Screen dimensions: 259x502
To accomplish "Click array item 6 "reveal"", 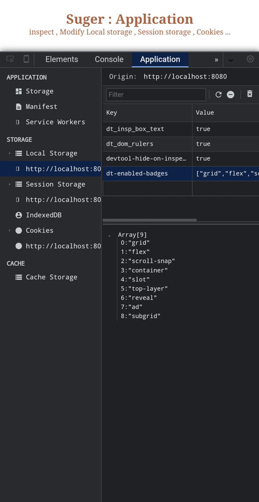I will (139, 298).
